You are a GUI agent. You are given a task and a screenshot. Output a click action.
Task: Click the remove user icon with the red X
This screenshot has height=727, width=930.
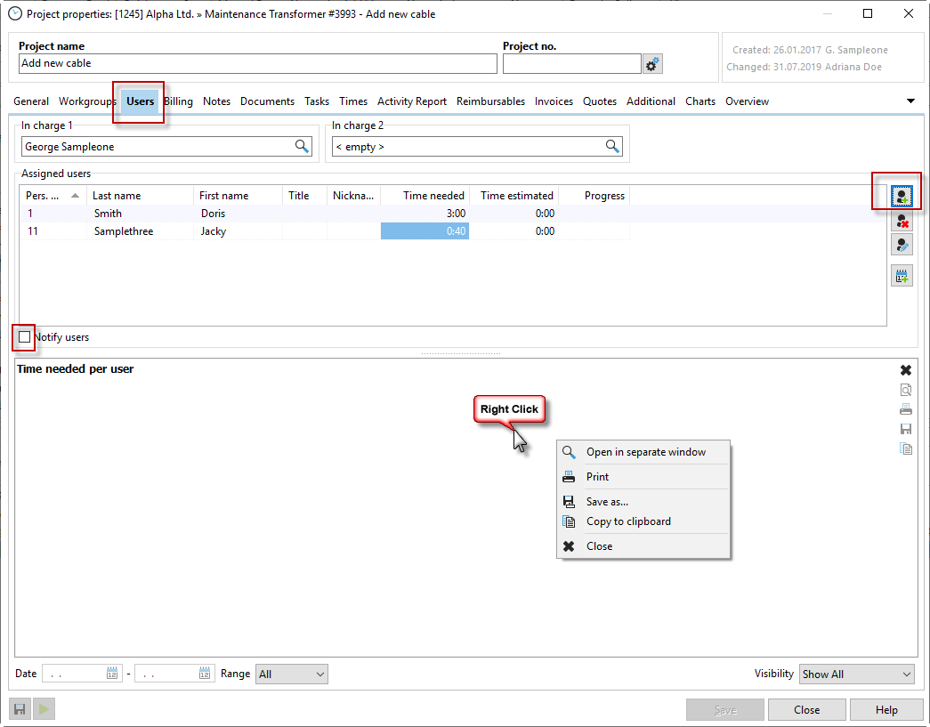pyautogui.click(x=902, y=222)
